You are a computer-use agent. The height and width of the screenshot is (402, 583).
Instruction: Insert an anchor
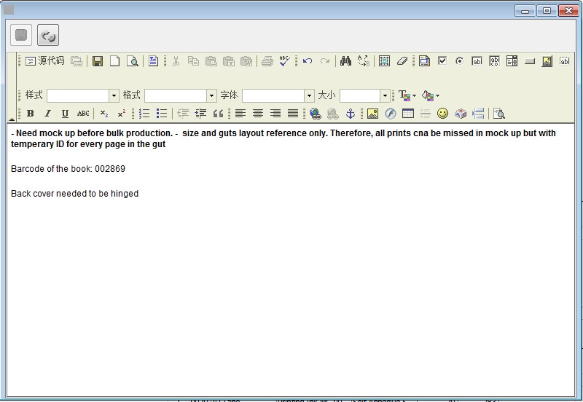tap(351, 114)
